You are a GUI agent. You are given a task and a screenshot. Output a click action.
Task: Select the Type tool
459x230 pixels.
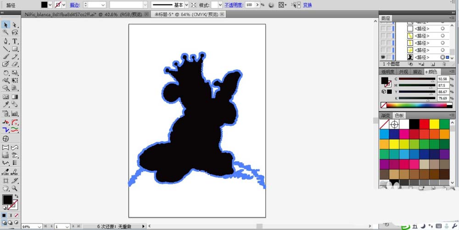pos(15,41)
